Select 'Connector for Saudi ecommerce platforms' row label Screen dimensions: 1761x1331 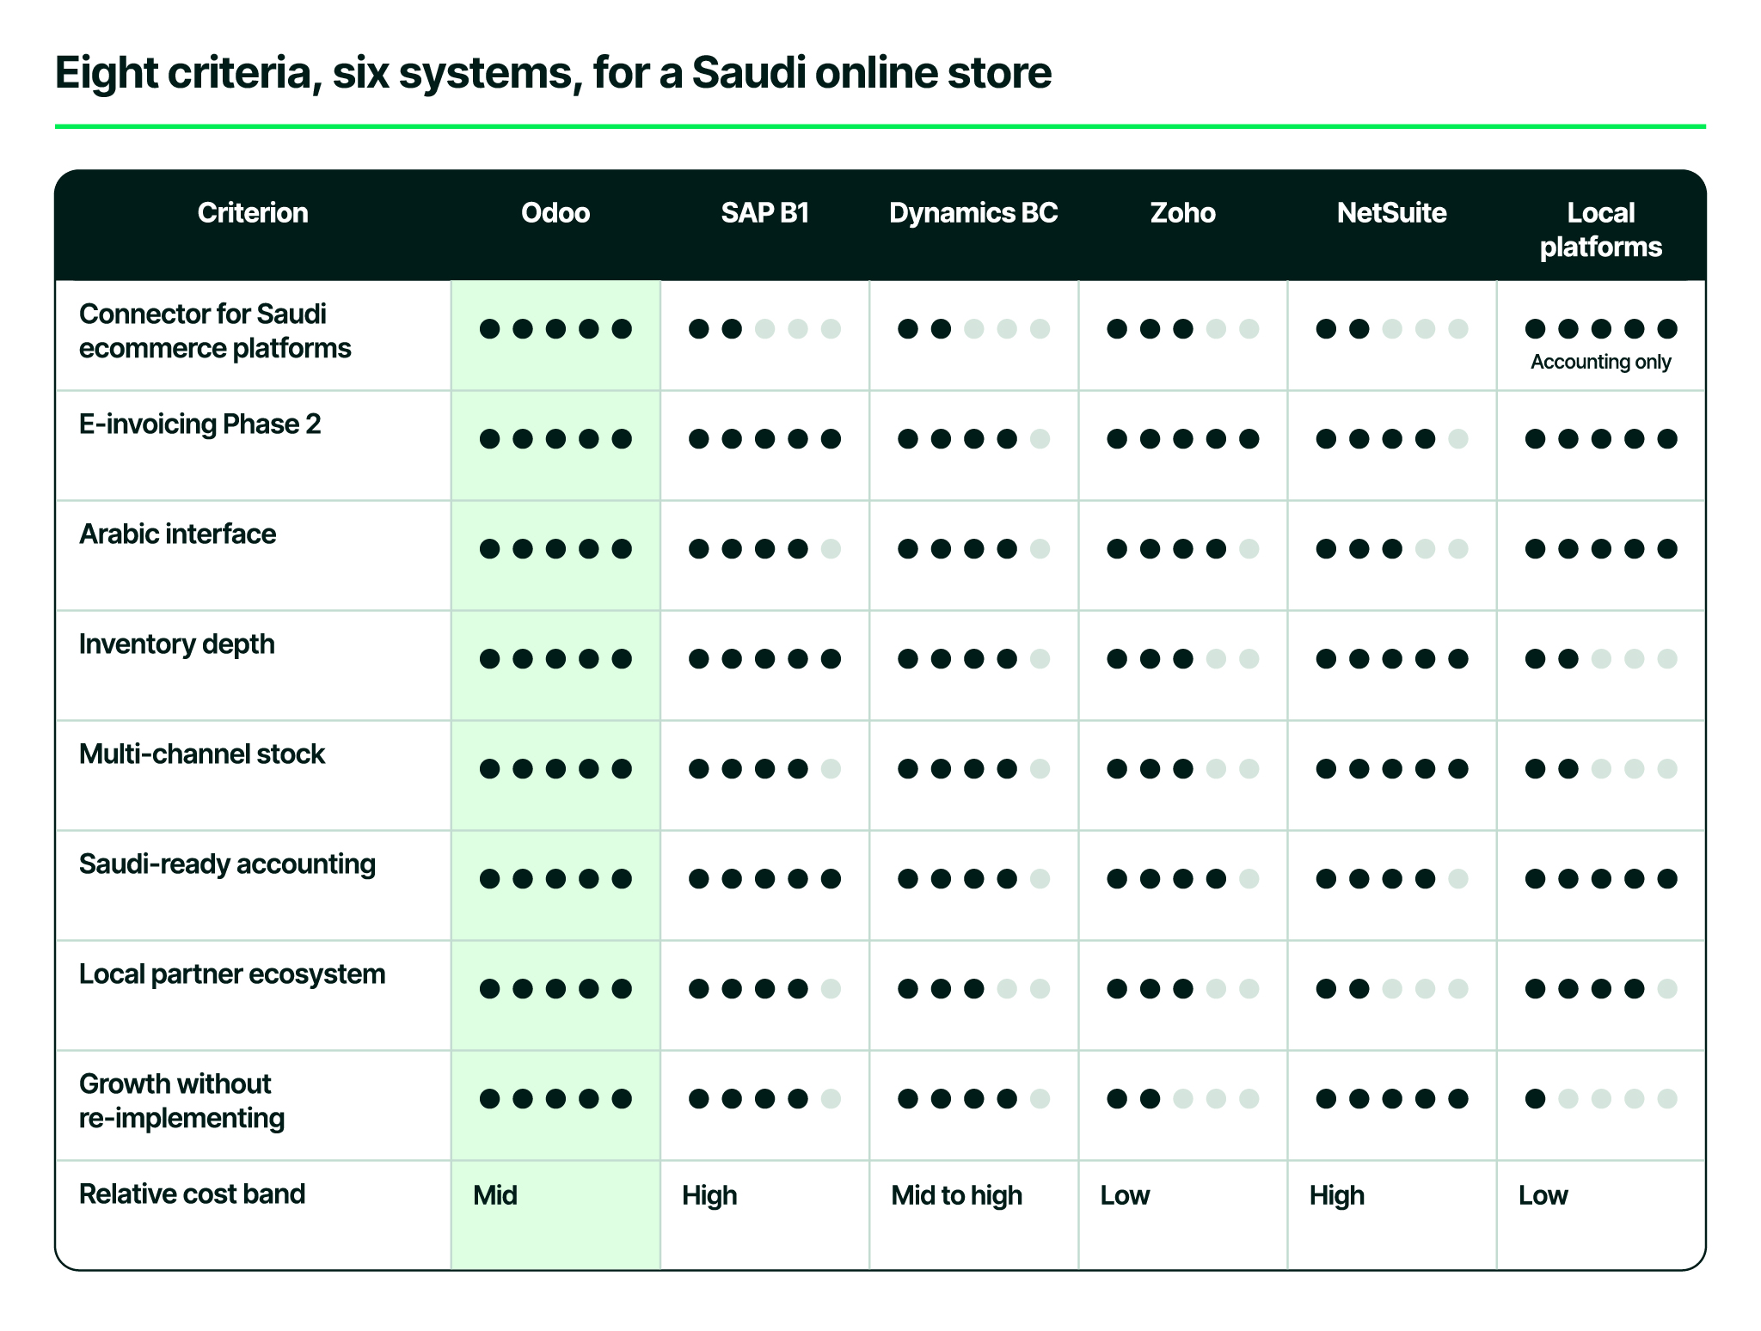215,331
